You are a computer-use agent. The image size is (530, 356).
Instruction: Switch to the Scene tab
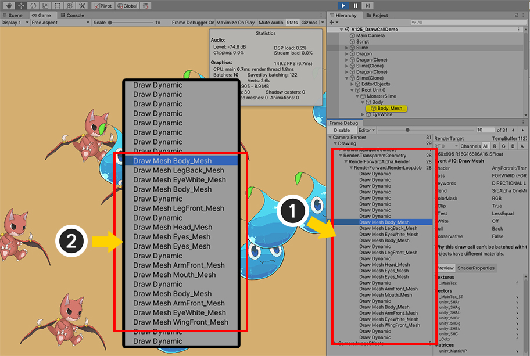pos(13,15)
